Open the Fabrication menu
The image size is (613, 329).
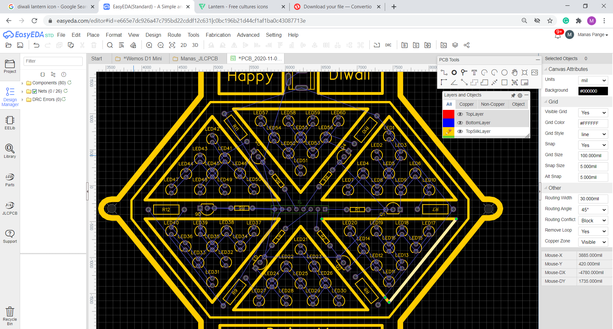point(218,35)
